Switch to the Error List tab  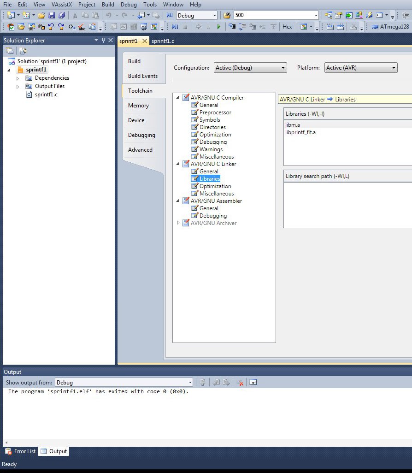click(21, 451)
